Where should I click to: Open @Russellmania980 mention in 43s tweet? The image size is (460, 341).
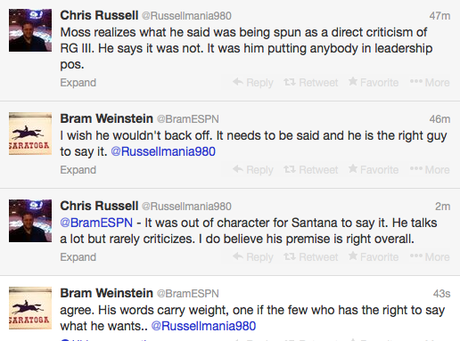203,326
